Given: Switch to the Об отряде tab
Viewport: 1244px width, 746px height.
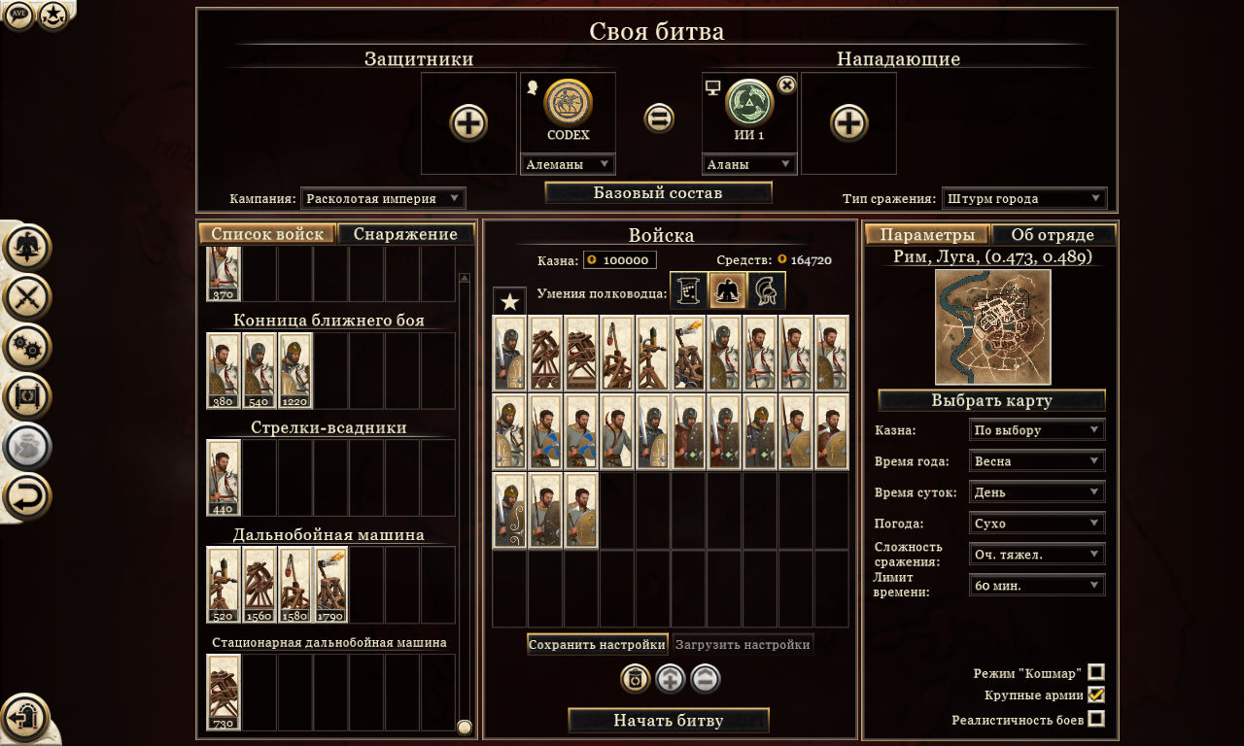Looking at the screenshot, I should [x=1053, y=234].
